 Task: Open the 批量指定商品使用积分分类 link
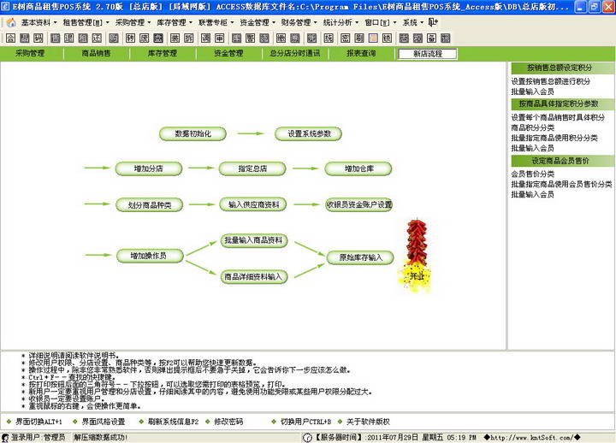[554, 138]
